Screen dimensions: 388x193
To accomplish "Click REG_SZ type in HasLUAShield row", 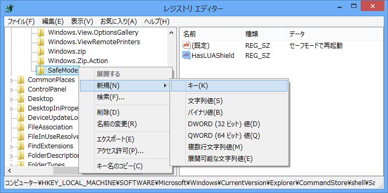I will tap(257, 55).
